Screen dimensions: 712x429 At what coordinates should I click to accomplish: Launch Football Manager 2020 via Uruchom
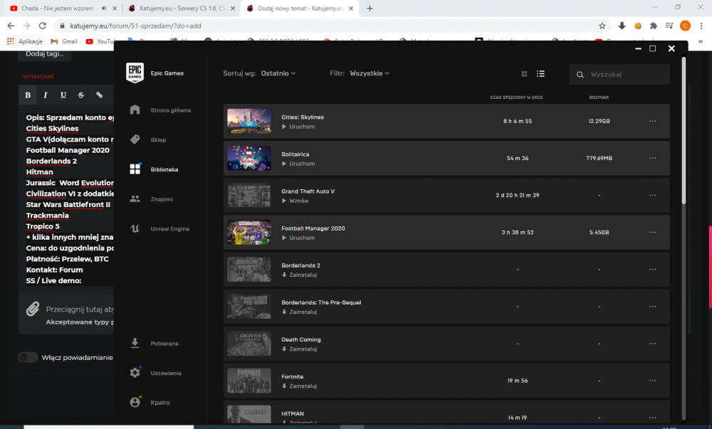tap(298, 238)
